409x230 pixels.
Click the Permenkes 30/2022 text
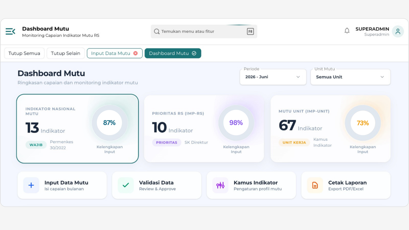tap(62, 145)
